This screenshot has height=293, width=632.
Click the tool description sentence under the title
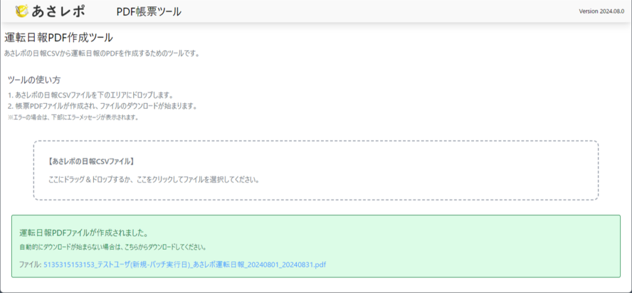pyautogui.click(x=102, y=54)
